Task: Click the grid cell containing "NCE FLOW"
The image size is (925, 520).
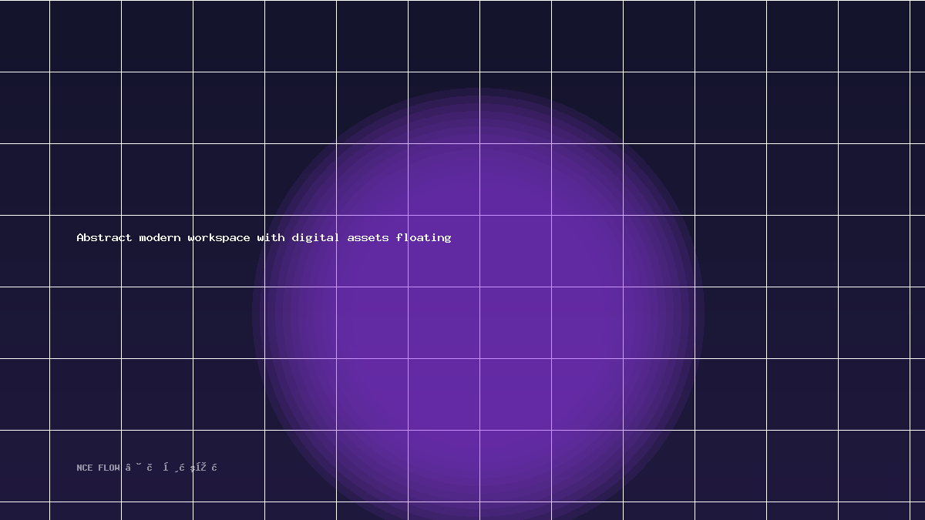Action: pos(86,466)
